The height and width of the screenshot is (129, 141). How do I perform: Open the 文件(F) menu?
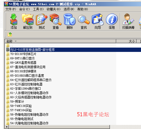(11, 9)
